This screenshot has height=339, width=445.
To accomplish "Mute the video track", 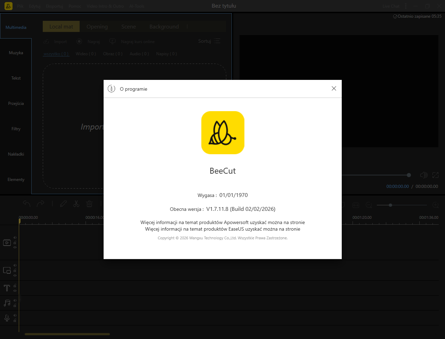I will click(15, 238).
